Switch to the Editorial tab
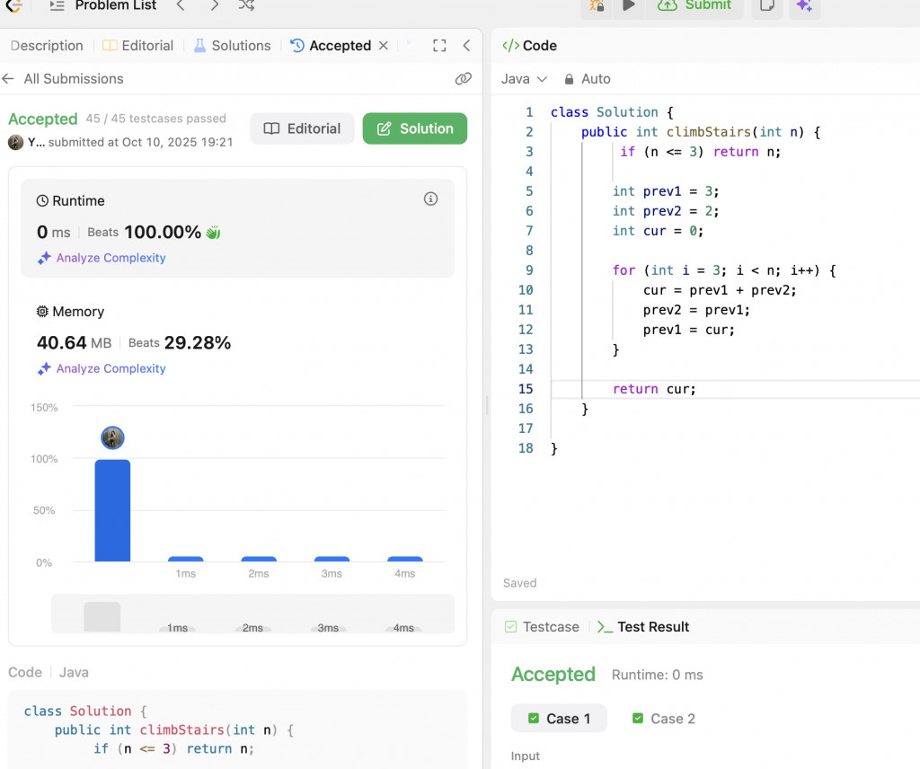The width and height of the screenshot is (920, 769). [137, 46]
